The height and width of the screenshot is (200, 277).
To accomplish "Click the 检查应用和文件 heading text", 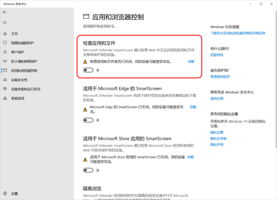I will tap(99, 43).
